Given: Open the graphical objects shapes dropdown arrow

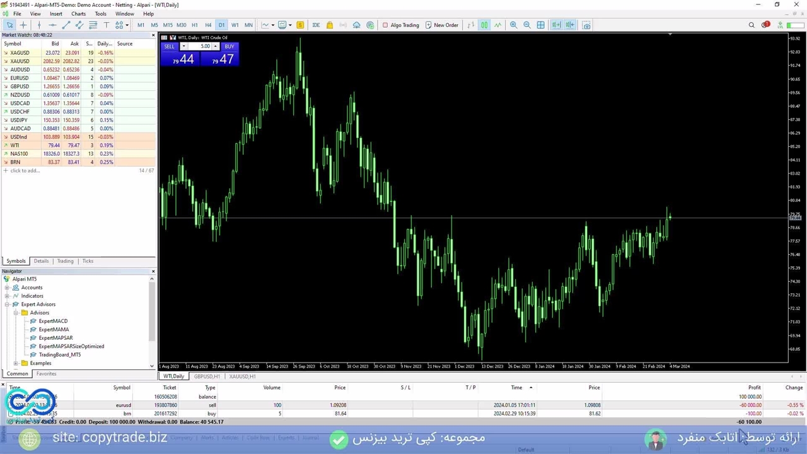Looking at the screenshot, I should click(x=127, y=25).
